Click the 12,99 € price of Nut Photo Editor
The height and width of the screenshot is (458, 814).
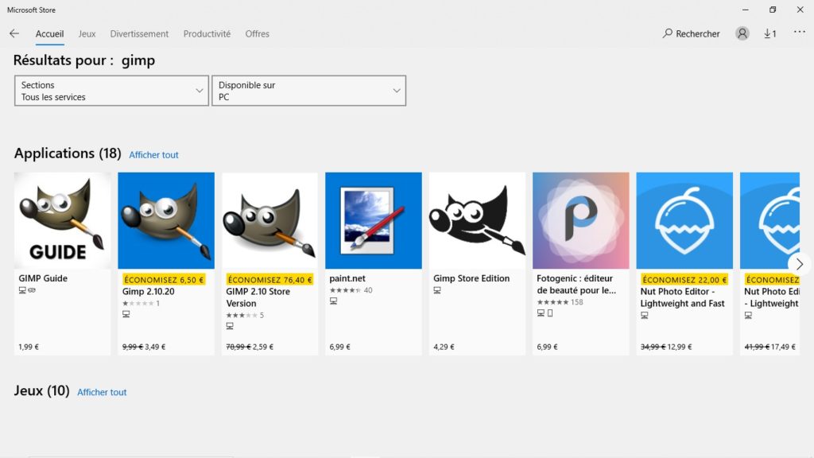click(x=680, y=347)
